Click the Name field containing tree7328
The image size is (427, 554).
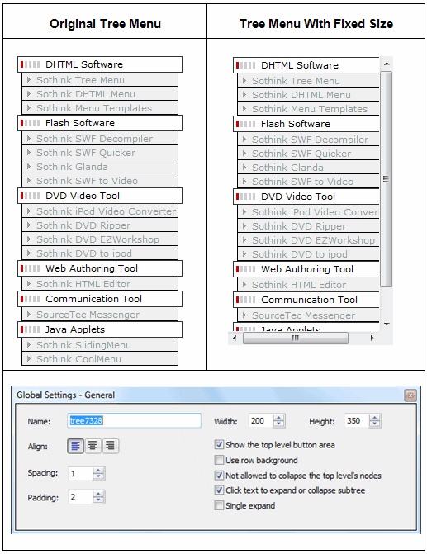click(134, 421)
